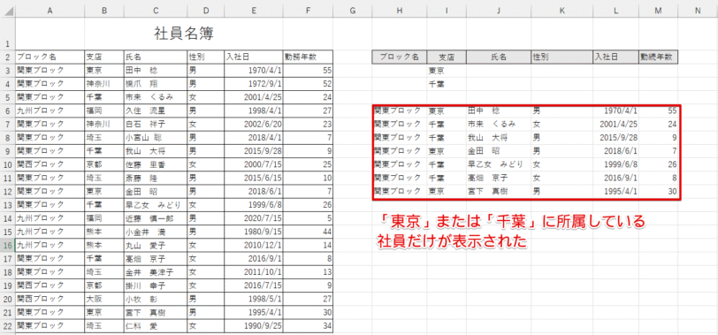The width and height of the screenshot is (718, 335).
Task: Select the name cell 掛川 幸子
Action: click(156, 286)
